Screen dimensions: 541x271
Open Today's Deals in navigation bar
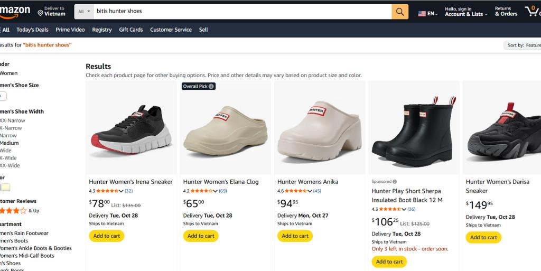click(x=32, y=30)
